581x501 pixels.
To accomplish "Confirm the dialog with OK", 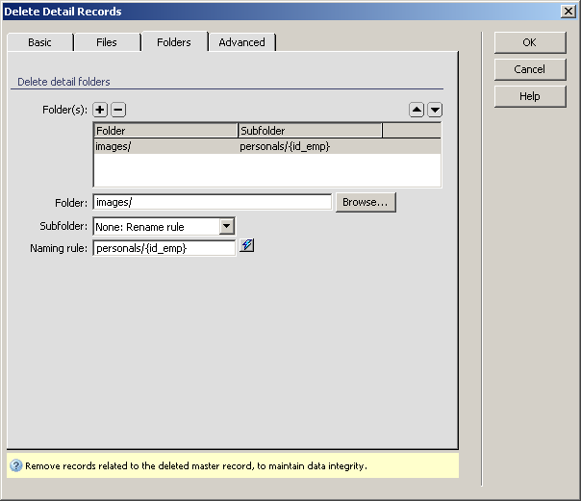I will tap(529, 42).
